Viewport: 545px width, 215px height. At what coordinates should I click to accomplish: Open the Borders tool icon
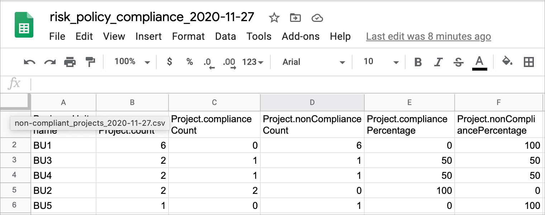point(529,62)
